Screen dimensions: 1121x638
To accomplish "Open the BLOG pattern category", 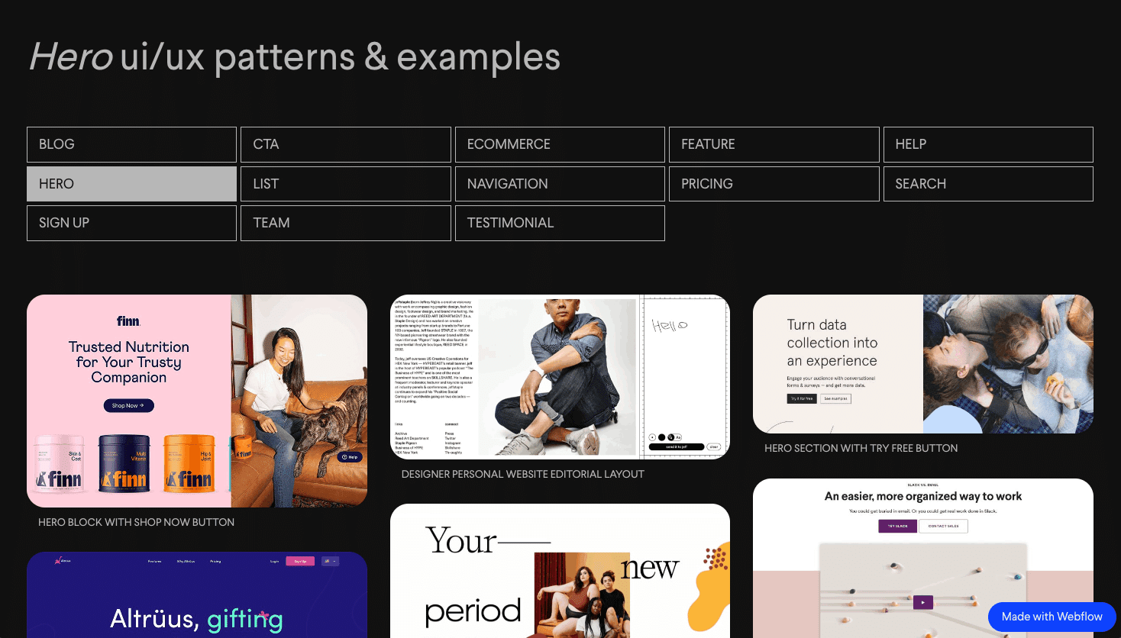I will (131, 144).
